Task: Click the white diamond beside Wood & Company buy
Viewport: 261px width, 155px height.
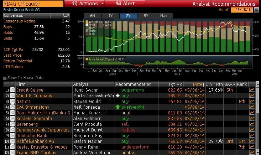Action: pyautogui.click(x=118, y=95)
